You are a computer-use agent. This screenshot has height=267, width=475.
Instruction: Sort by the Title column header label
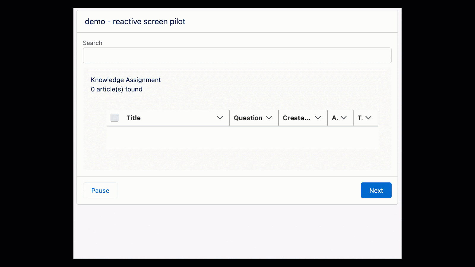pyautogui.click(x=134, y=118)
